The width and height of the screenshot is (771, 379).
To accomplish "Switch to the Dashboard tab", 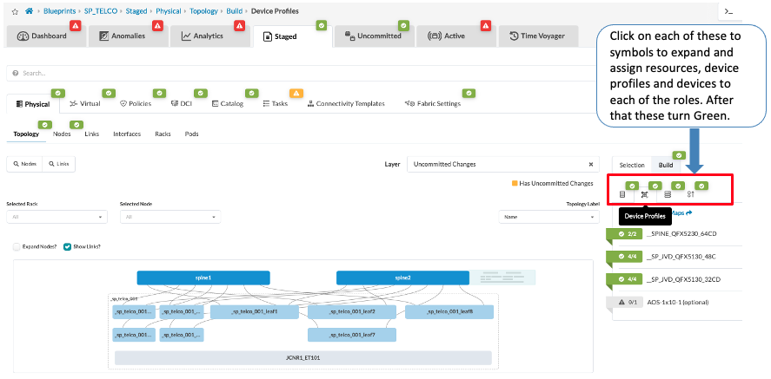I will pyautogui.click(x=46, y=36).
